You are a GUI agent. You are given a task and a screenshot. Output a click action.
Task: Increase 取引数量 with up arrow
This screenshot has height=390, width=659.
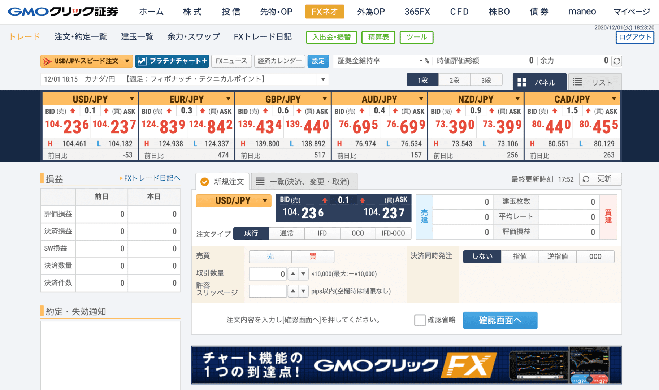click(293, 274)
